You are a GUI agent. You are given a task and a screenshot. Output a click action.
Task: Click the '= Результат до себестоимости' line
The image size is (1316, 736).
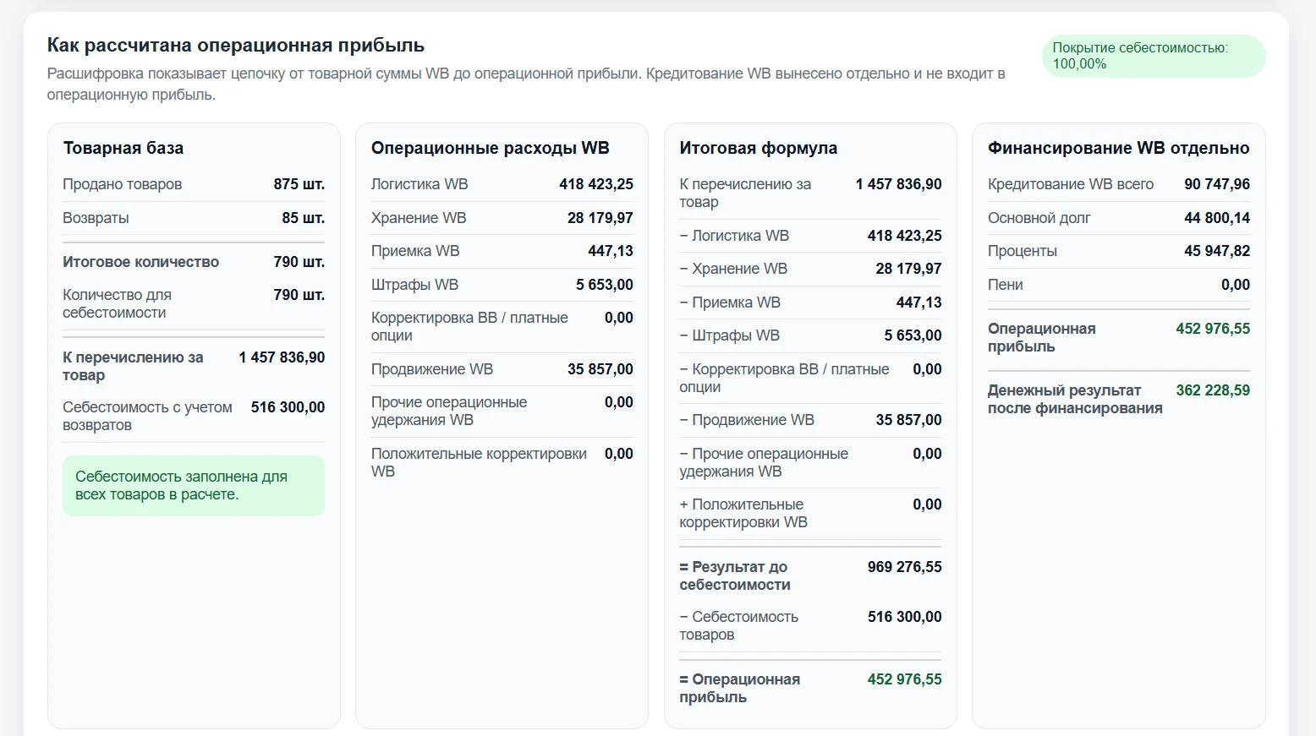click(735, 575)
